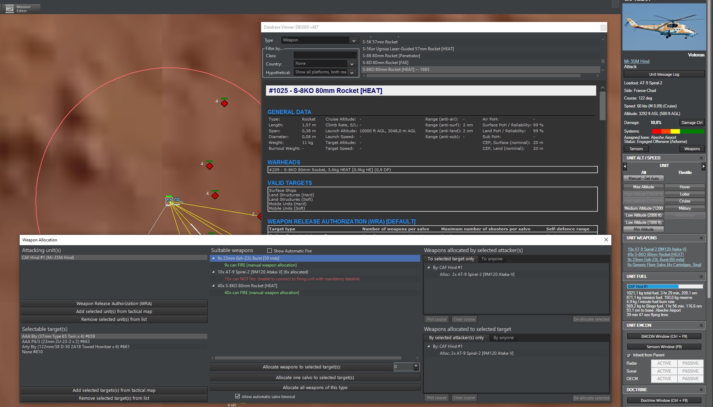This screenshot has height=407, width=713.
Task: Click left arrow beside UNIT label
Action: coord(625,166)
